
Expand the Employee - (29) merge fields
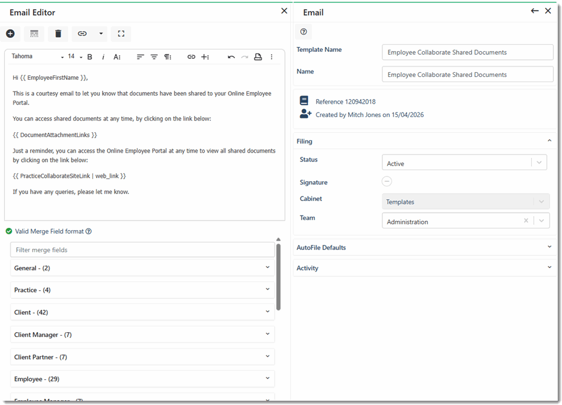[142, 379]
